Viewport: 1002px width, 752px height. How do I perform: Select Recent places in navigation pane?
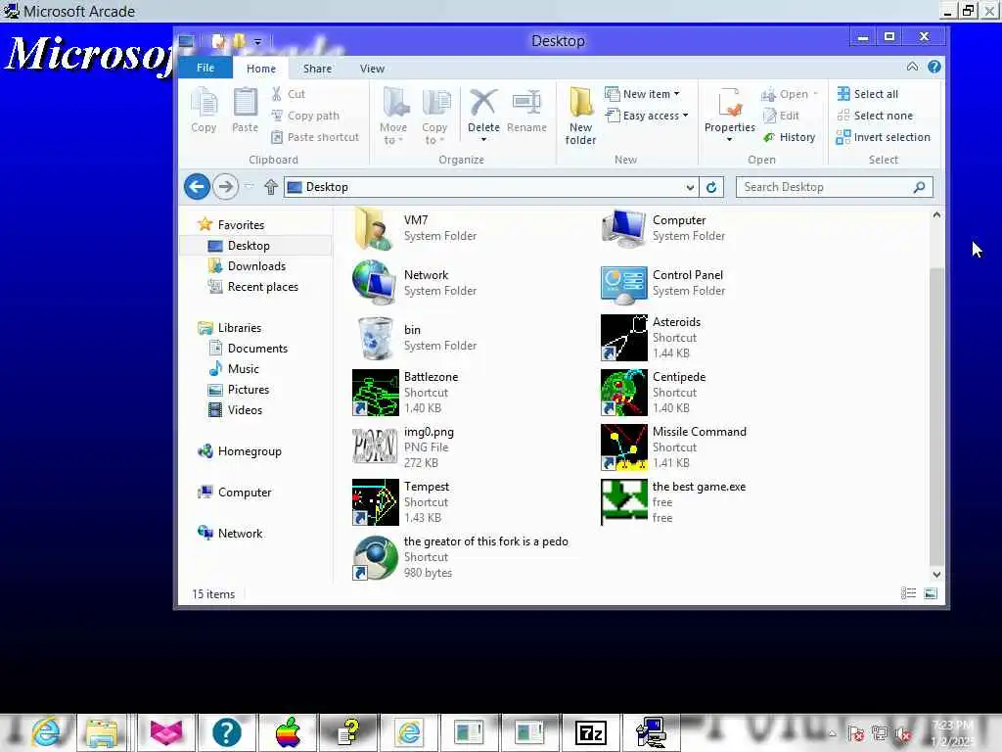(x=262, y=287)
